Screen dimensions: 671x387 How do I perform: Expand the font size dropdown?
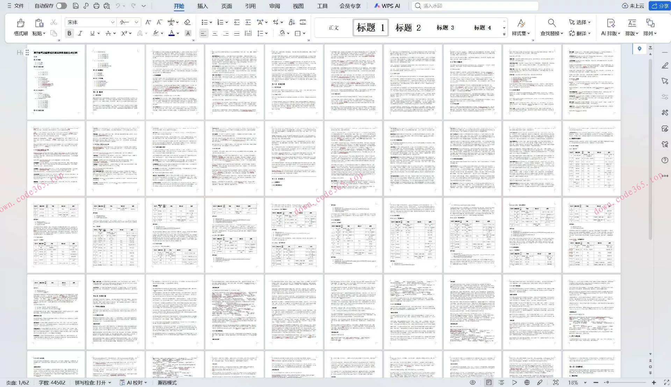point(137,22)
